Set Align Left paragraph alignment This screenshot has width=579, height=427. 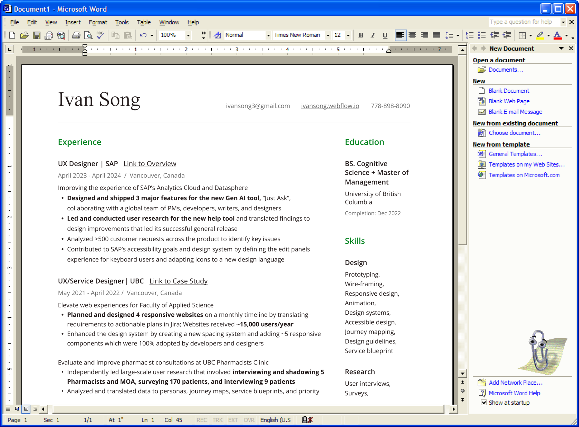pyautogui.click(x=400, y=35)
